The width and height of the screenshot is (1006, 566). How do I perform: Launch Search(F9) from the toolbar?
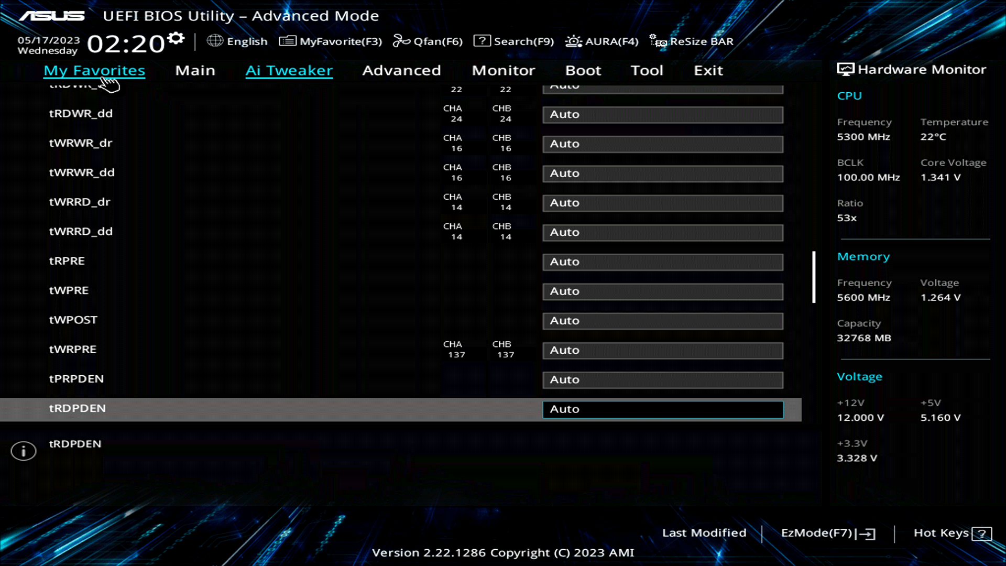click(482, 41)
